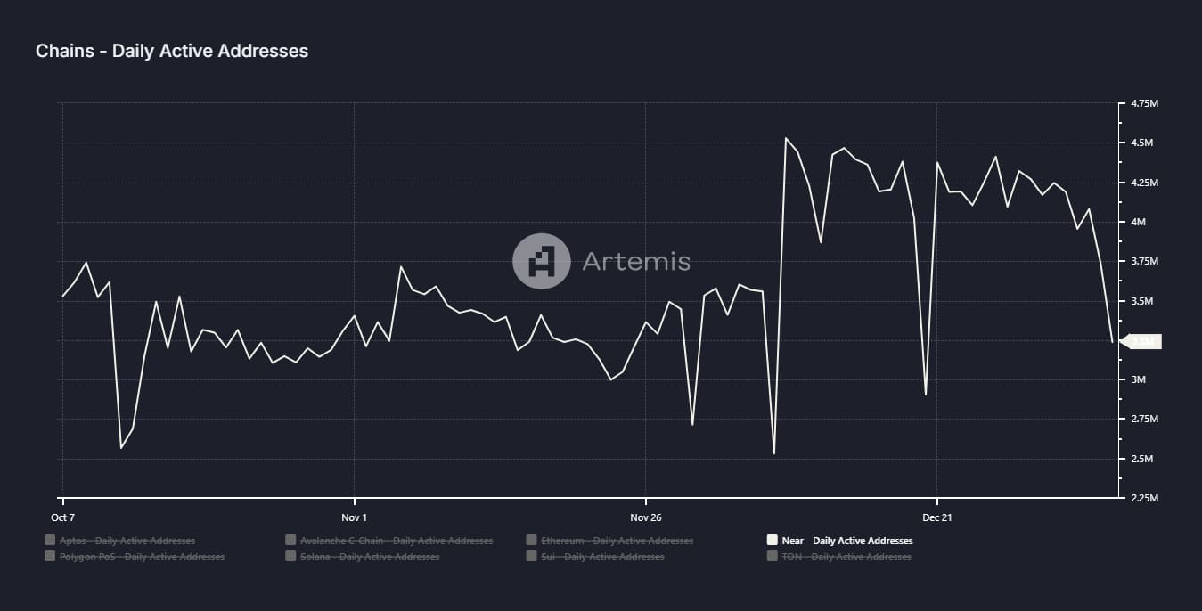
Task: Enable the Ethereum series legend square
Action: [532, 541]
